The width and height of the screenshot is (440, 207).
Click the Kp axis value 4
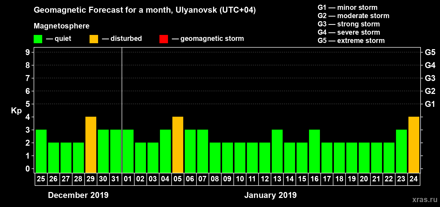point(28,117)
